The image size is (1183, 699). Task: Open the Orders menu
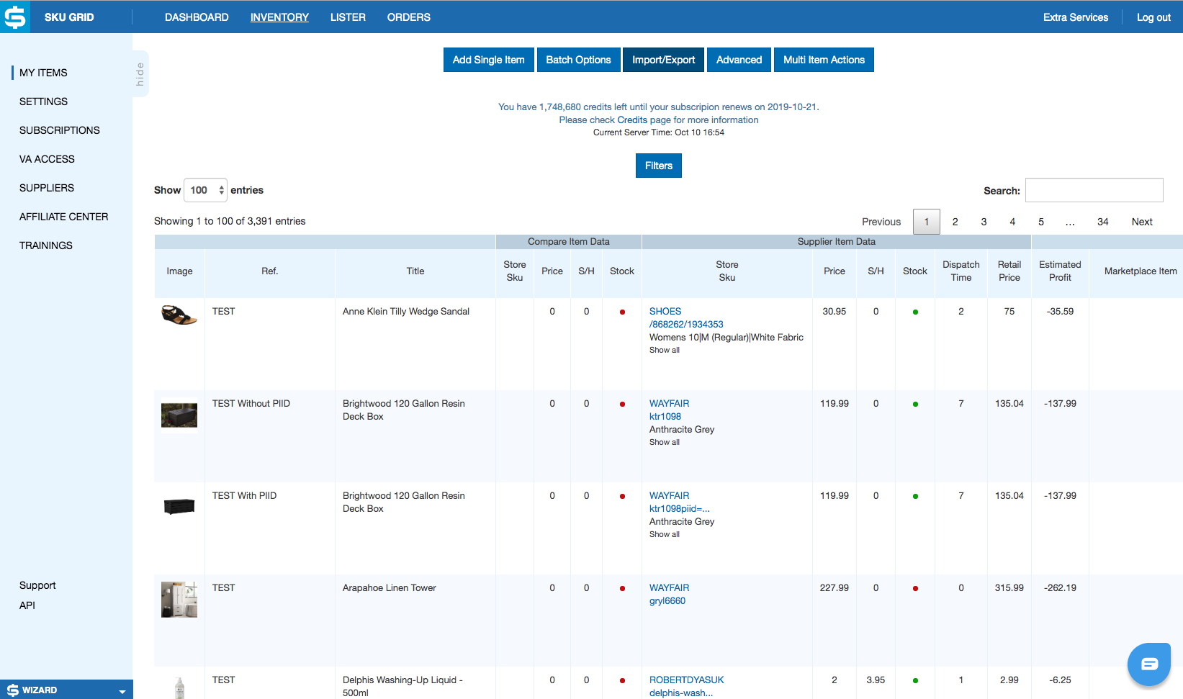tap(408, 17)
